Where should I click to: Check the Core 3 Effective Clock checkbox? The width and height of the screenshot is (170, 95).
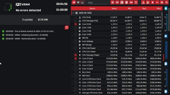pos(75,89)
